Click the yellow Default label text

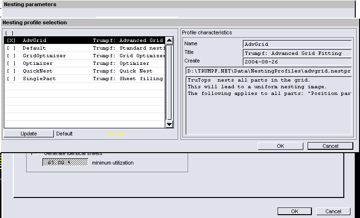(x=116, y=134)
